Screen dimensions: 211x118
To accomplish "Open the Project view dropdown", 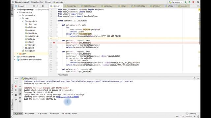I will tap(21, 6).
